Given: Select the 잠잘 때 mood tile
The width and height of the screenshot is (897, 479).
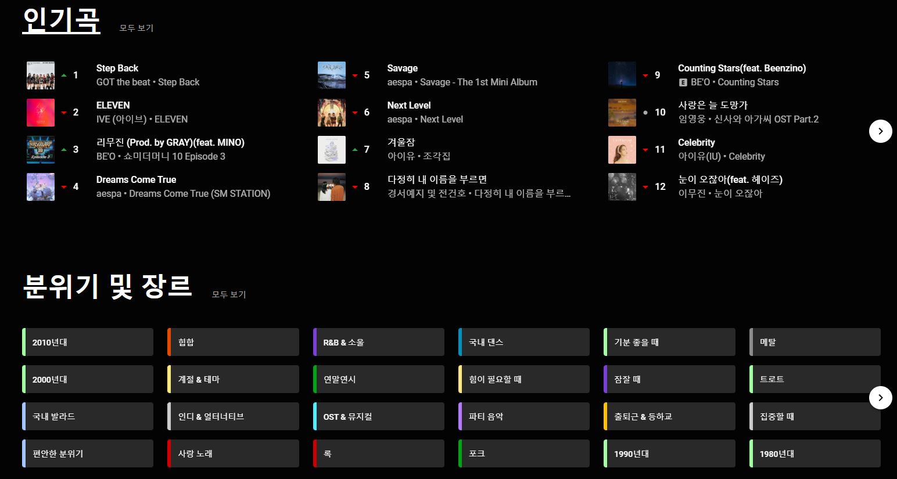Looking at the screenshot, I should (x=670, y=379).
